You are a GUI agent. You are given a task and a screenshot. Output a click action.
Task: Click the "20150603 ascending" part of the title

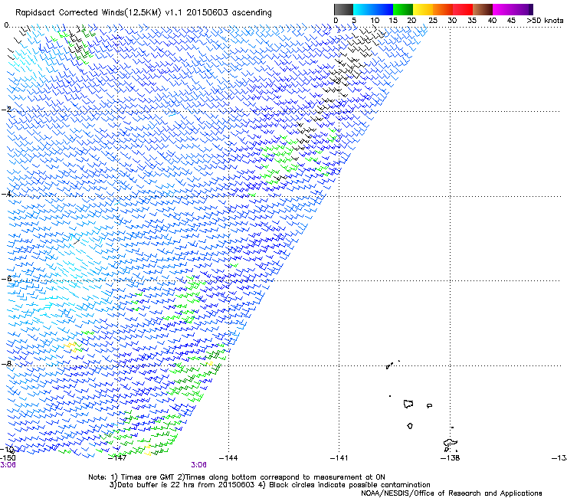[x=229, y=13]
